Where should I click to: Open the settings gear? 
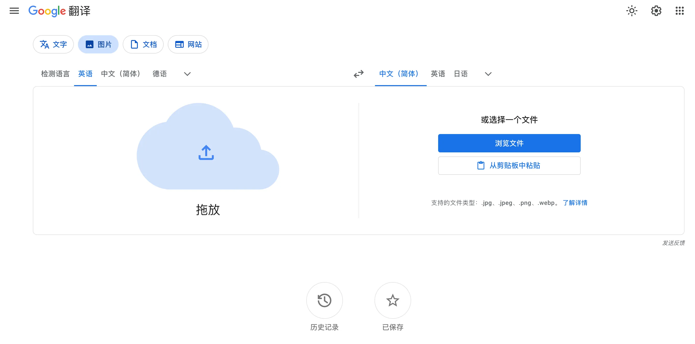[x=656, y=11]
